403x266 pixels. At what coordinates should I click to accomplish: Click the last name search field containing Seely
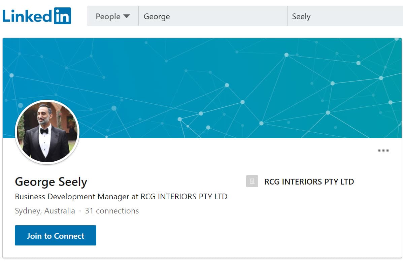click(x=343, y=16)
